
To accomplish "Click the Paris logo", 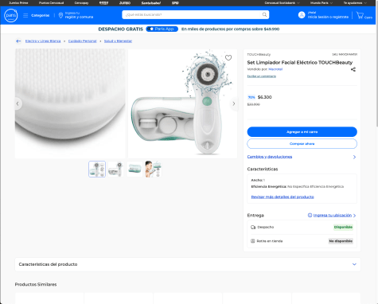I will pyautogui.click(x=11, y=15).
